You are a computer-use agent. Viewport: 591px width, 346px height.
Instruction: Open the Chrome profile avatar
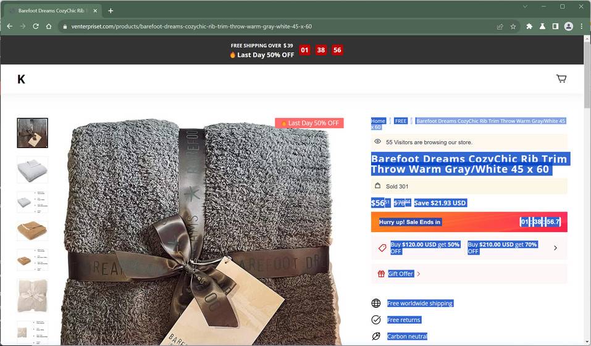568,27
